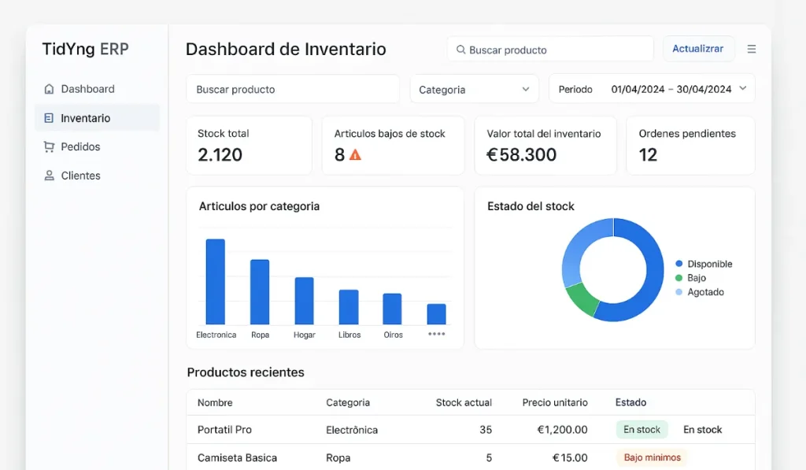This screenshot has height=470, width=806.
Task: Select the Electronica bar in chart
Action: click(215, 282)
